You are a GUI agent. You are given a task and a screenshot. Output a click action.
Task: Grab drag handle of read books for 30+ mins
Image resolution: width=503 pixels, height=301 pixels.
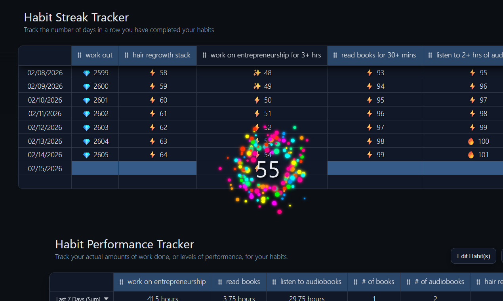pos(335,55)
